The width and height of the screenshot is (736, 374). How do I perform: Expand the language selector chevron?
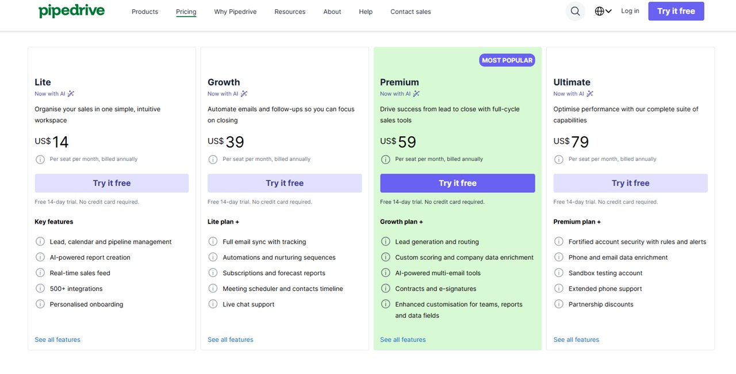609,11
